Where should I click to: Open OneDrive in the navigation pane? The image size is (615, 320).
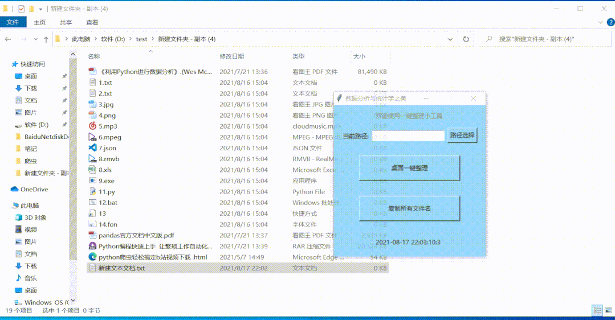tap(34, 189)
